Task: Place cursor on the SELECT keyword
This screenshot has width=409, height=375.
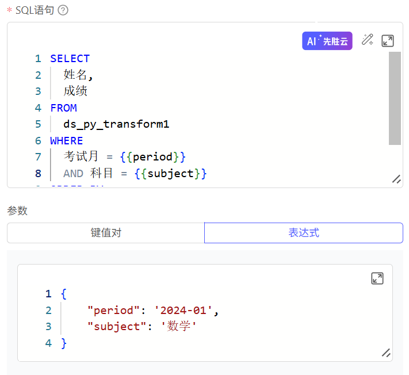Action: click(70, 59)
